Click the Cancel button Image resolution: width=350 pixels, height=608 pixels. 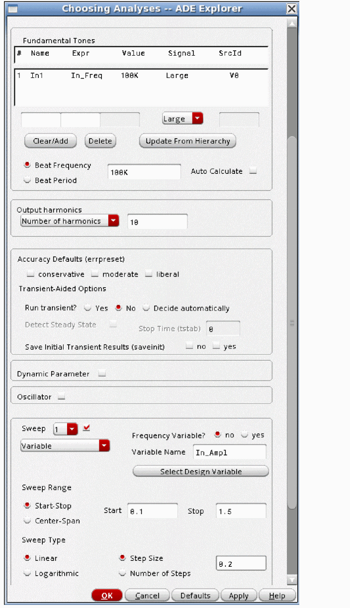pyautogui.click(x=147, y=596)
